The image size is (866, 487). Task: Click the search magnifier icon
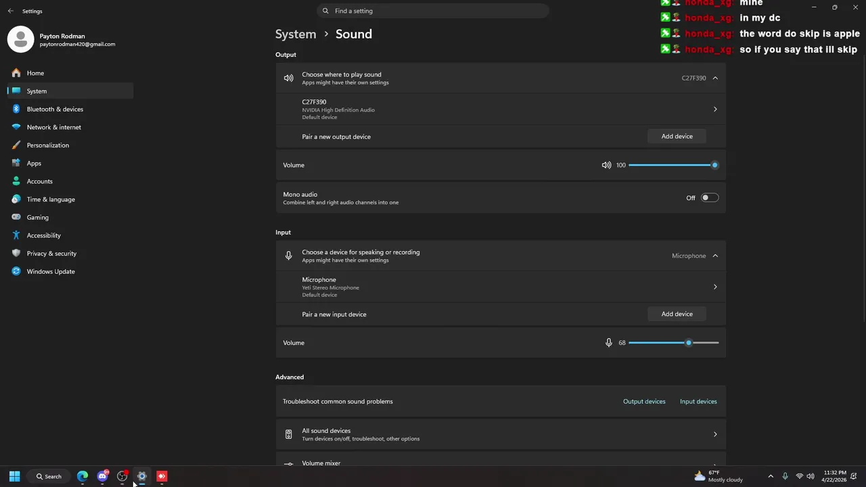point(325,11)
